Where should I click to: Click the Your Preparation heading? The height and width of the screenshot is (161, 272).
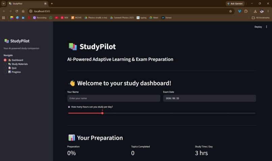point(100,138)
